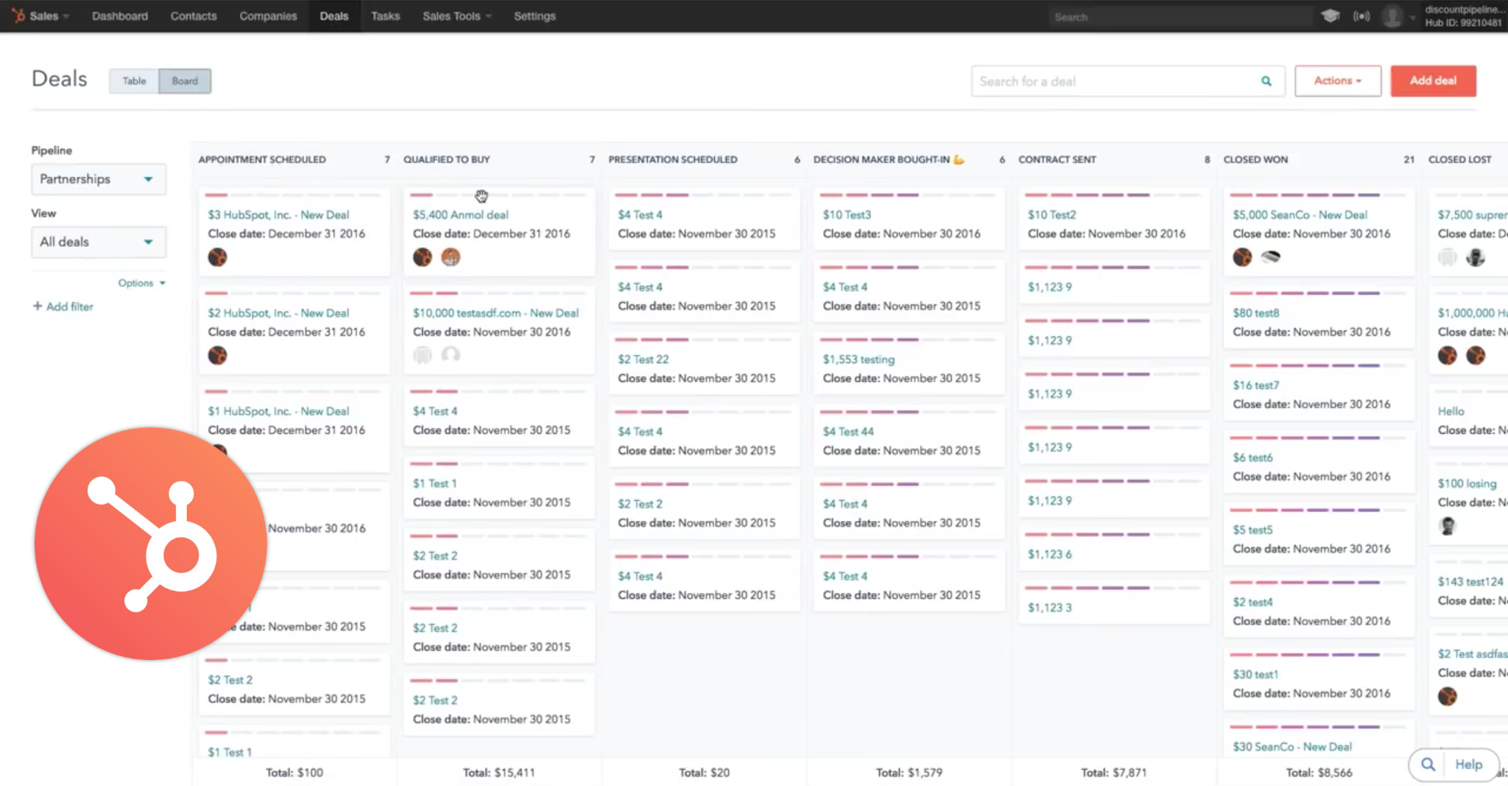Viewport: 1508px width, 786px height.
Task: Open Settings in the top navigation
Action: click(x=535, y=15)
